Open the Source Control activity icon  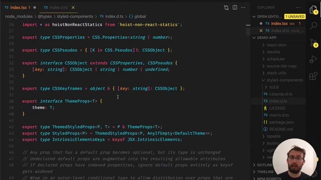[313, 43]
